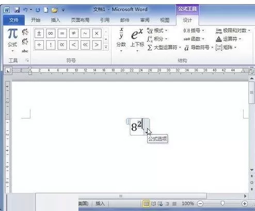Screen dimensions: 255x211
Task: Insert the multiplication × symbol
Action: [97, 33]
